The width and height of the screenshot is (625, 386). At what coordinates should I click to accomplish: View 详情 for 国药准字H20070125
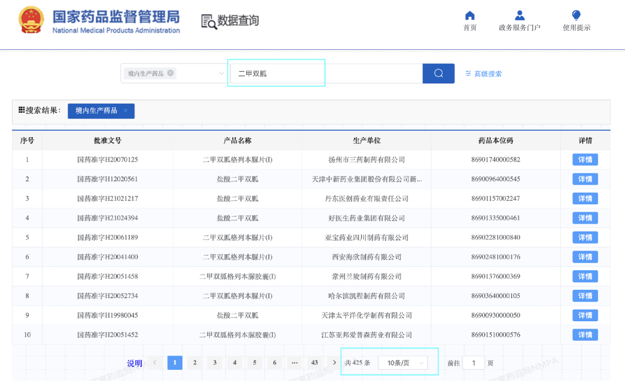pyautogui.click(x=585, y=160)
